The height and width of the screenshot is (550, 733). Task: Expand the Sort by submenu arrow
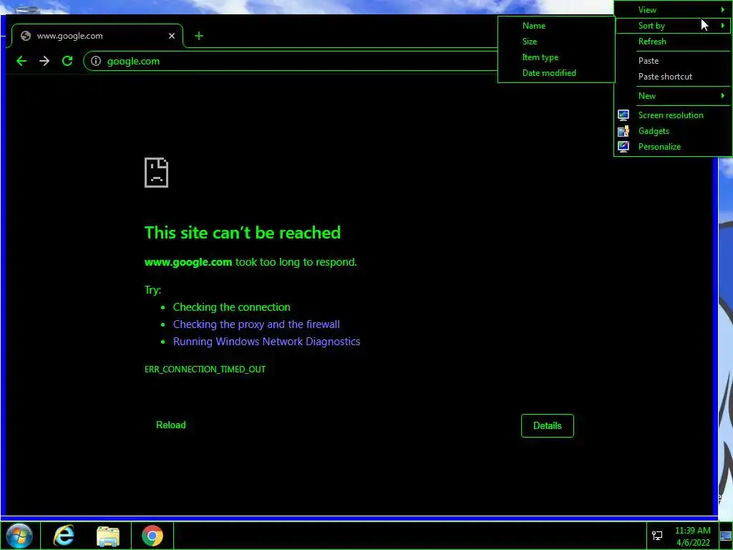[723, 26]
